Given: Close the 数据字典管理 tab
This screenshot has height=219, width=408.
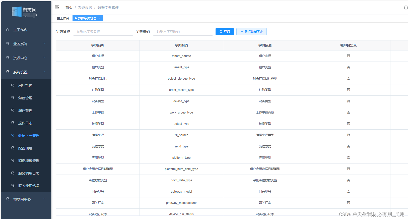Looking at the screenshot, I should (99, 18).
